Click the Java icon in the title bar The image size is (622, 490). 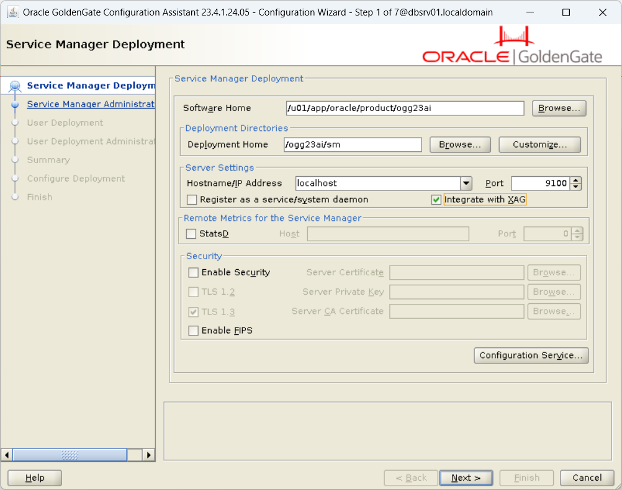coord(12,12)
